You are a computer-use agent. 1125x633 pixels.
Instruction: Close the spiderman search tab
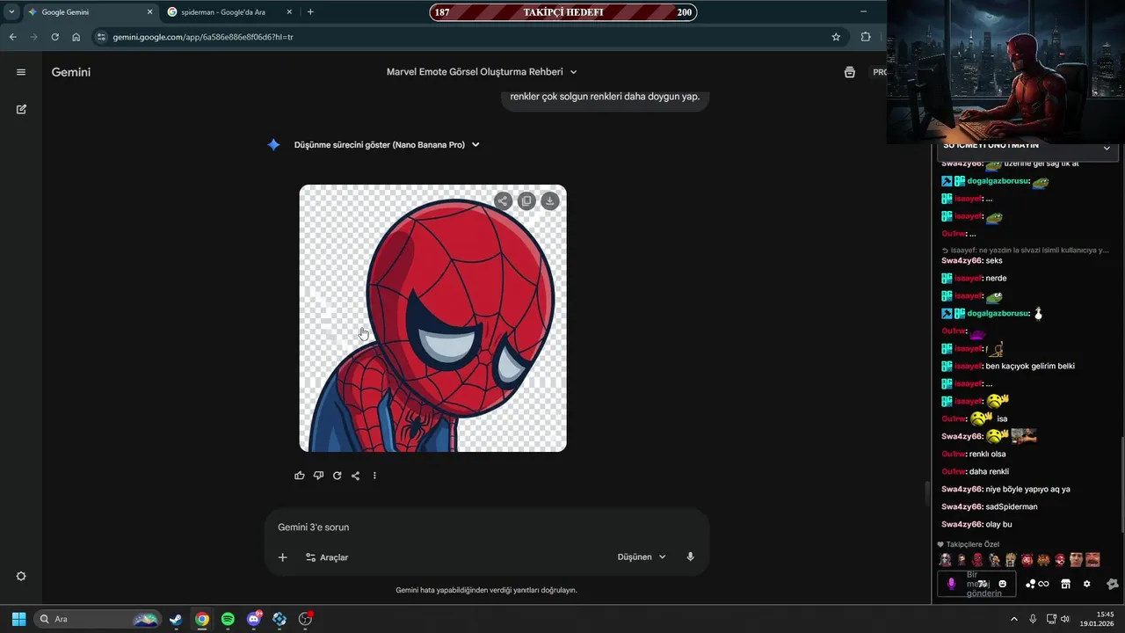coord(289,12)
